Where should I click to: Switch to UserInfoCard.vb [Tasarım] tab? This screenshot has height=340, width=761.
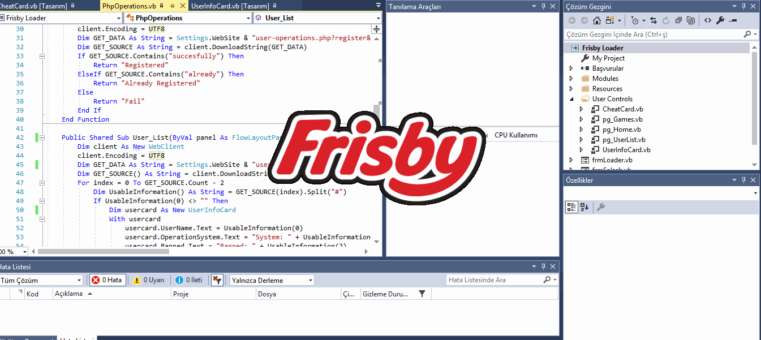(230, 6)
